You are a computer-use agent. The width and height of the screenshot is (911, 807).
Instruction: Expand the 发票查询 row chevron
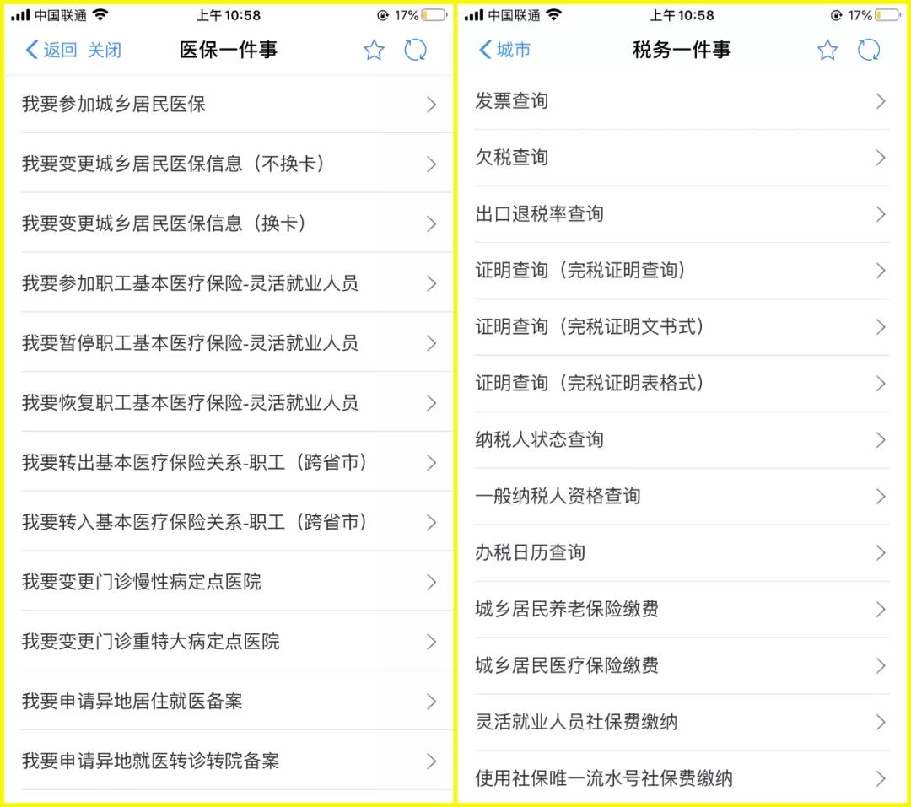(x=882, y=101)
